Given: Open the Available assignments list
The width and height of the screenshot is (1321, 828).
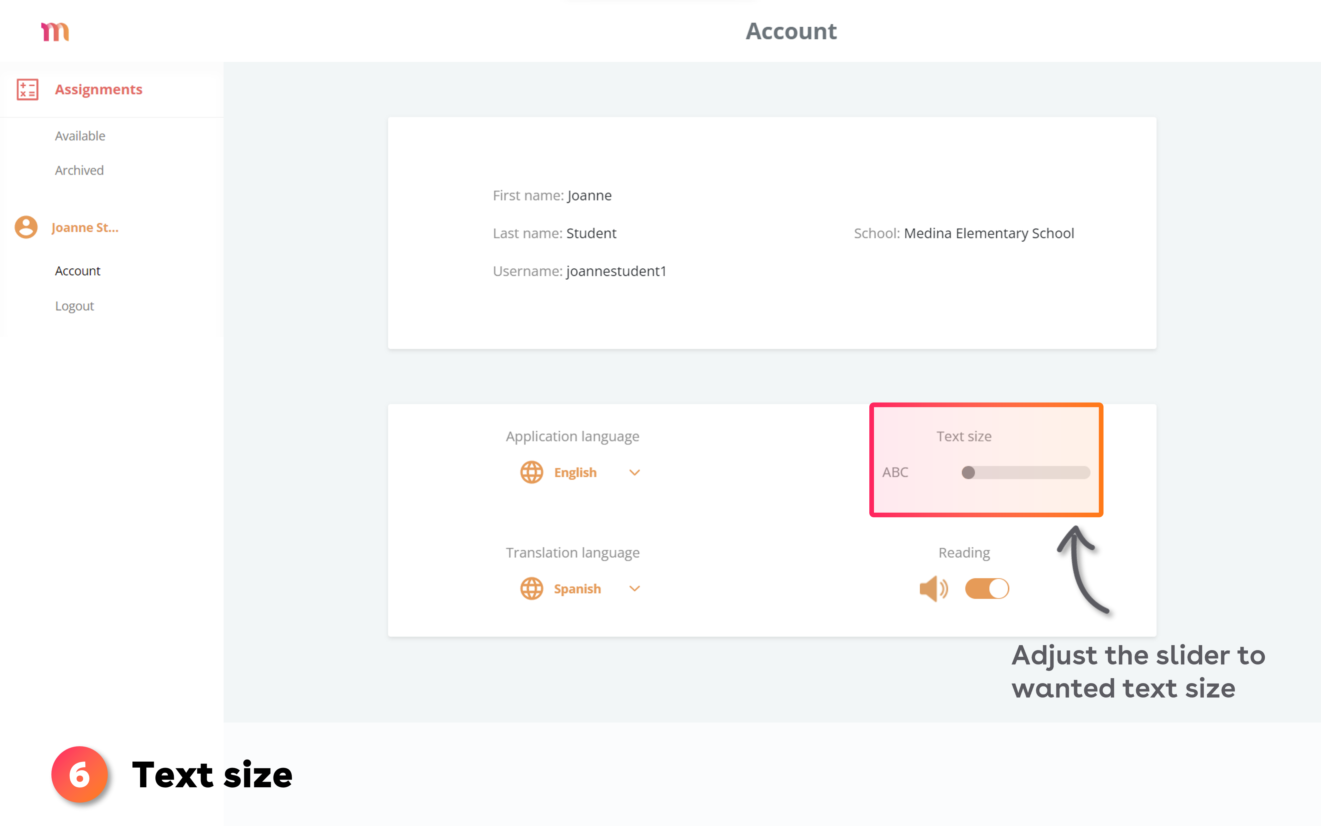Looking at the screenshot, I should [x=80, y=136].
